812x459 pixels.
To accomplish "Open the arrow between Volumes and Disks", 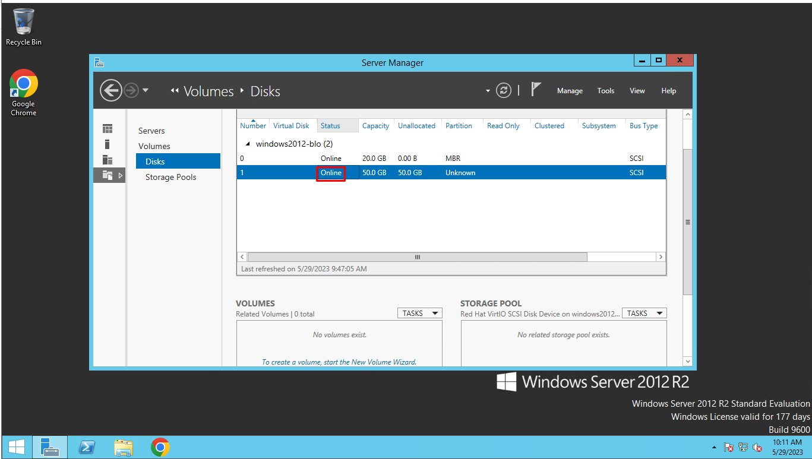I will tap(242, 91).
